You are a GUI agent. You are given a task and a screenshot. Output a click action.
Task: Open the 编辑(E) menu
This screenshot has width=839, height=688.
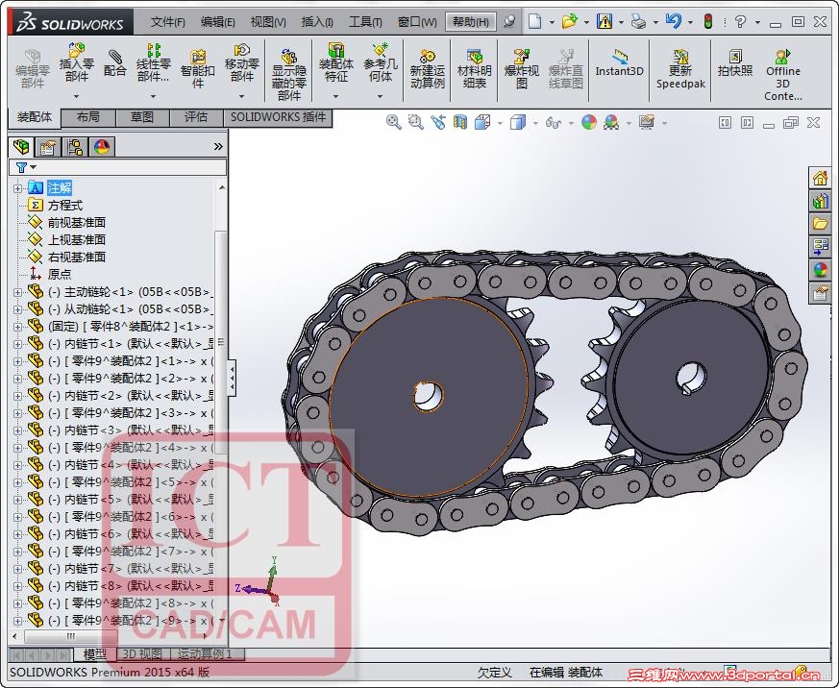coord(218,22)
